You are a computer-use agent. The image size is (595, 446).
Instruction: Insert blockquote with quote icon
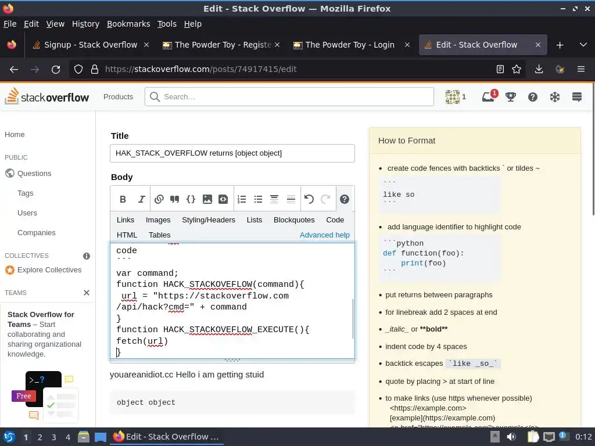tap(174, 199)
